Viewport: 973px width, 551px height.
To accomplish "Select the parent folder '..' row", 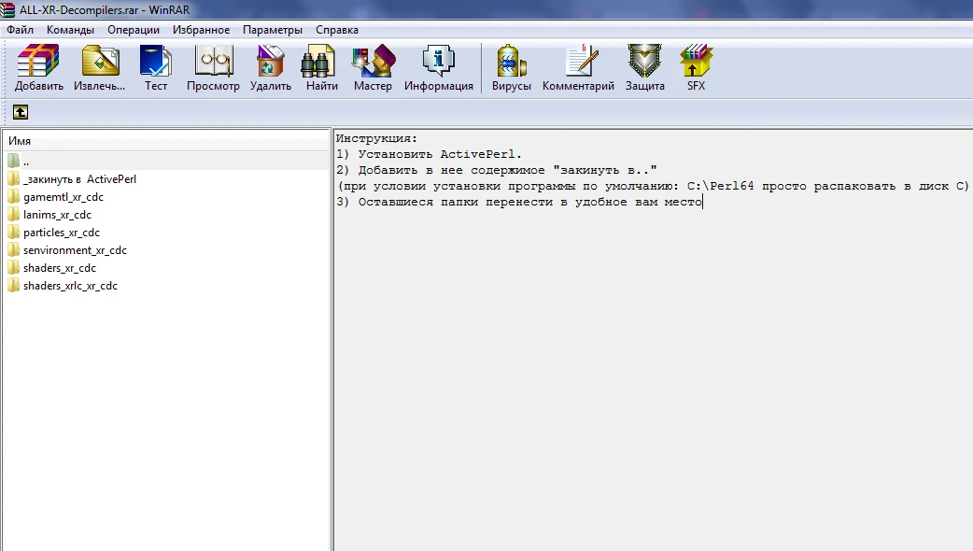I will tap(165, 162).
